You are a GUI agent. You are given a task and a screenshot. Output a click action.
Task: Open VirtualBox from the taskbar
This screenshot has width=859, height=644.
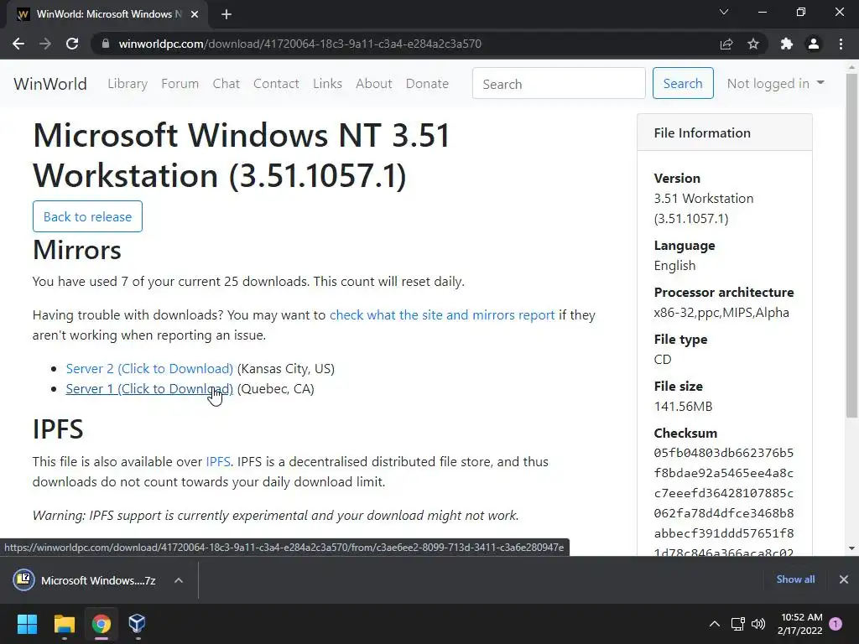click(138, 624)
